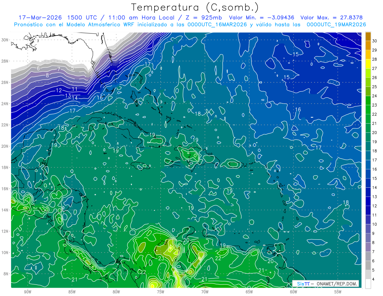Viewport: 383px width, 296px height.
Task: Select the init time '0000UTC_16MAR2026'
Action: (x=216, y=25)
